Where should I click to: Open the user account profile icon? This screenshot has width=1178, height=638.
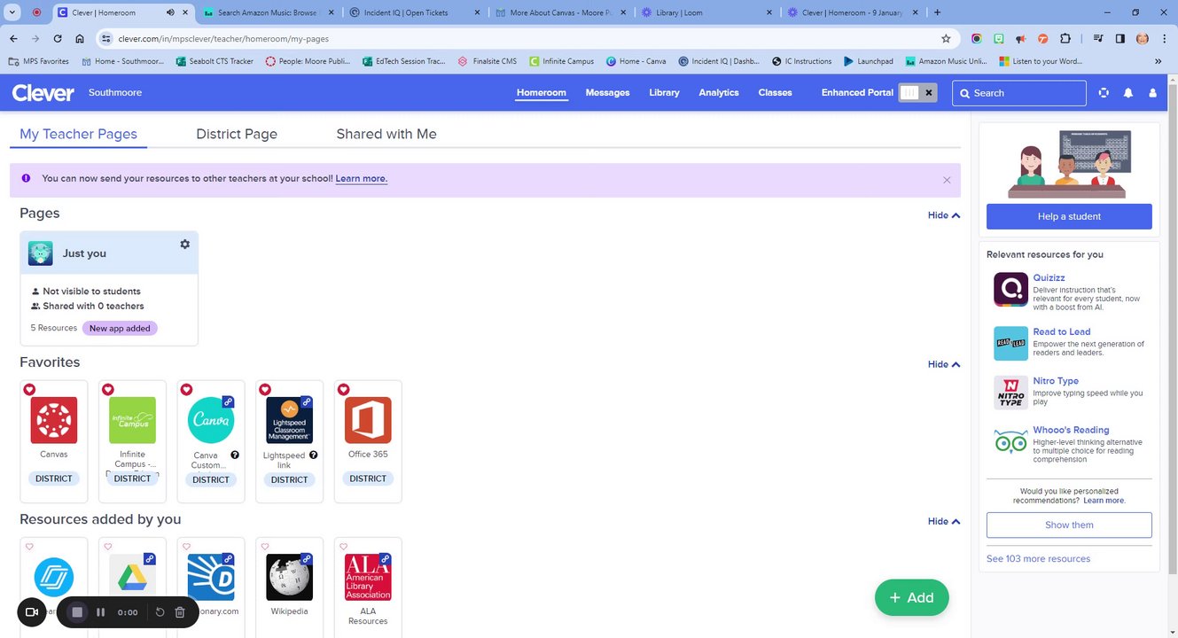1153,93
